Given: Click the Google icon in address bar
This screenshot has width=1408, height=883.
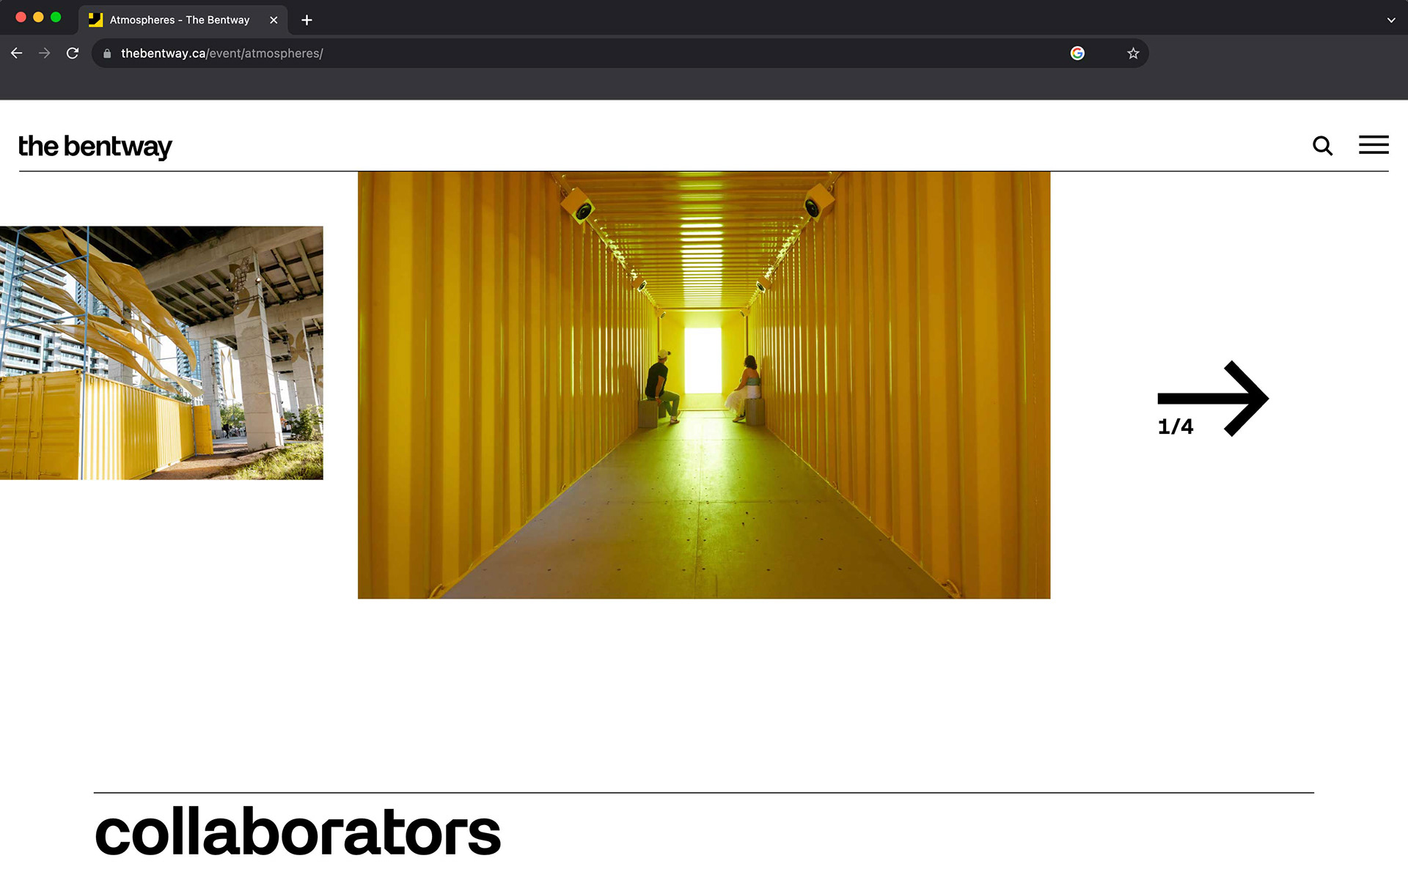Looking at the screenshot, I should (x=1077, y=53).
